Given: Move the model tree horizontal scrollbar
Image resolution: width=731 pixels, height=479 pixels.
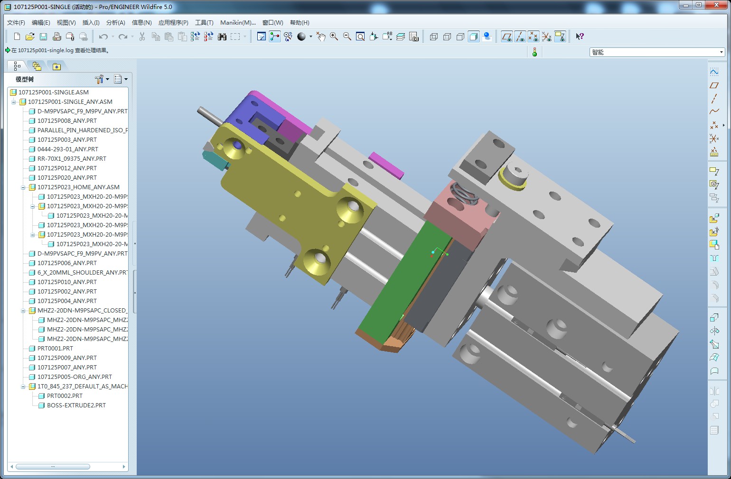Looking at the screenshot, I should [53, 467].
